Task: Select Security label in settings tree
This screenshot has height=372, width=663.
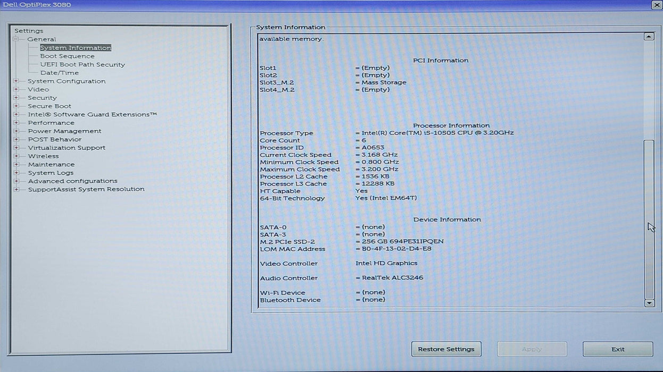Action: (x=42, y=98)
